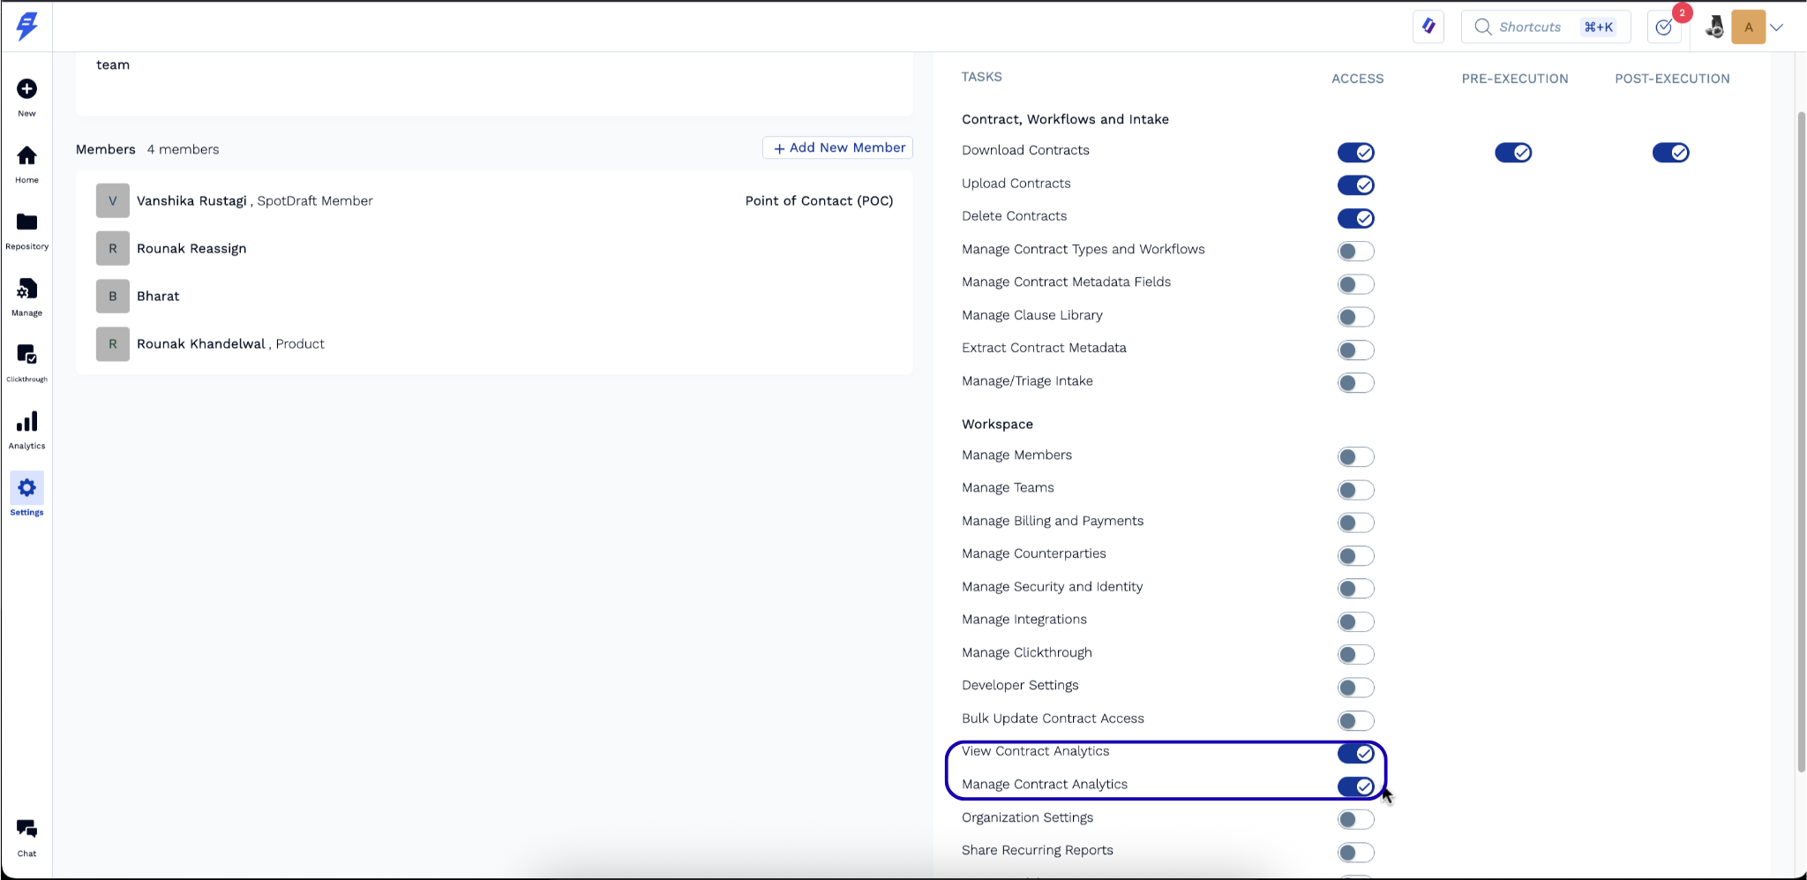Open the orange A profile avatar menu
This screenshot has width=1807, height=880.
[1748, 27]
